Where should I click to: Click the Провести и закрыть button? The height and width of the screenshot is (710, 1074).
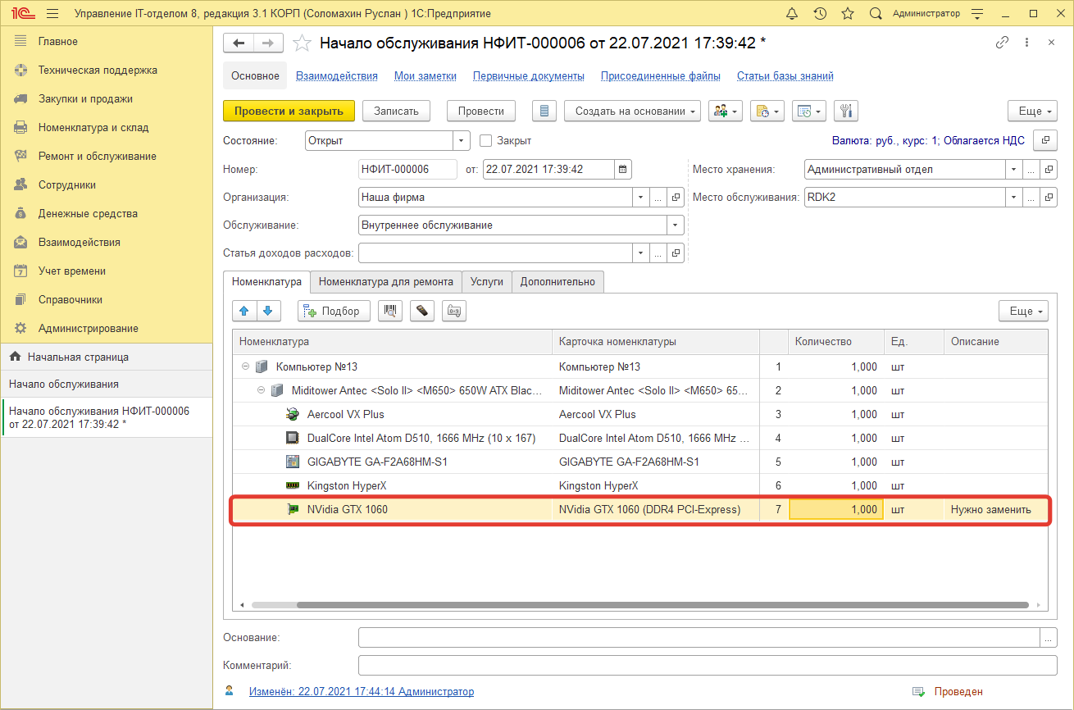click(289, 111)
